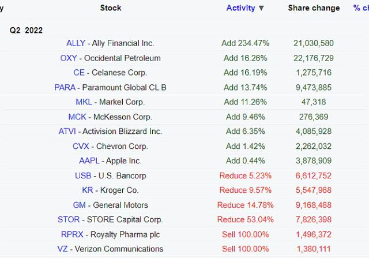
Task: Click the Share change column header
Action: [x=314, y=8]
